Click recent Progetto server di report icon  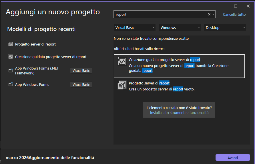11,44
